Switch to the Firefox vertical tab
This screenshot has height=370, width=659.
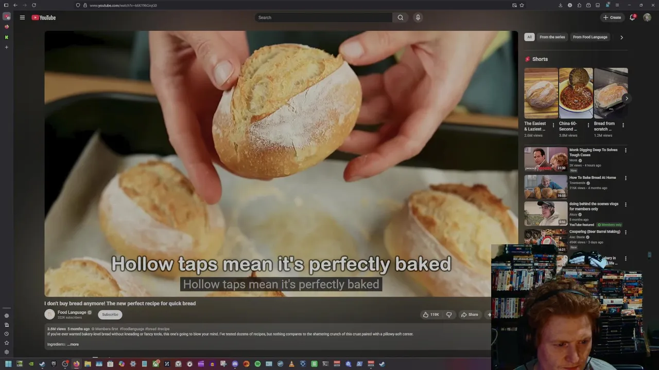[x=7, y=27]
